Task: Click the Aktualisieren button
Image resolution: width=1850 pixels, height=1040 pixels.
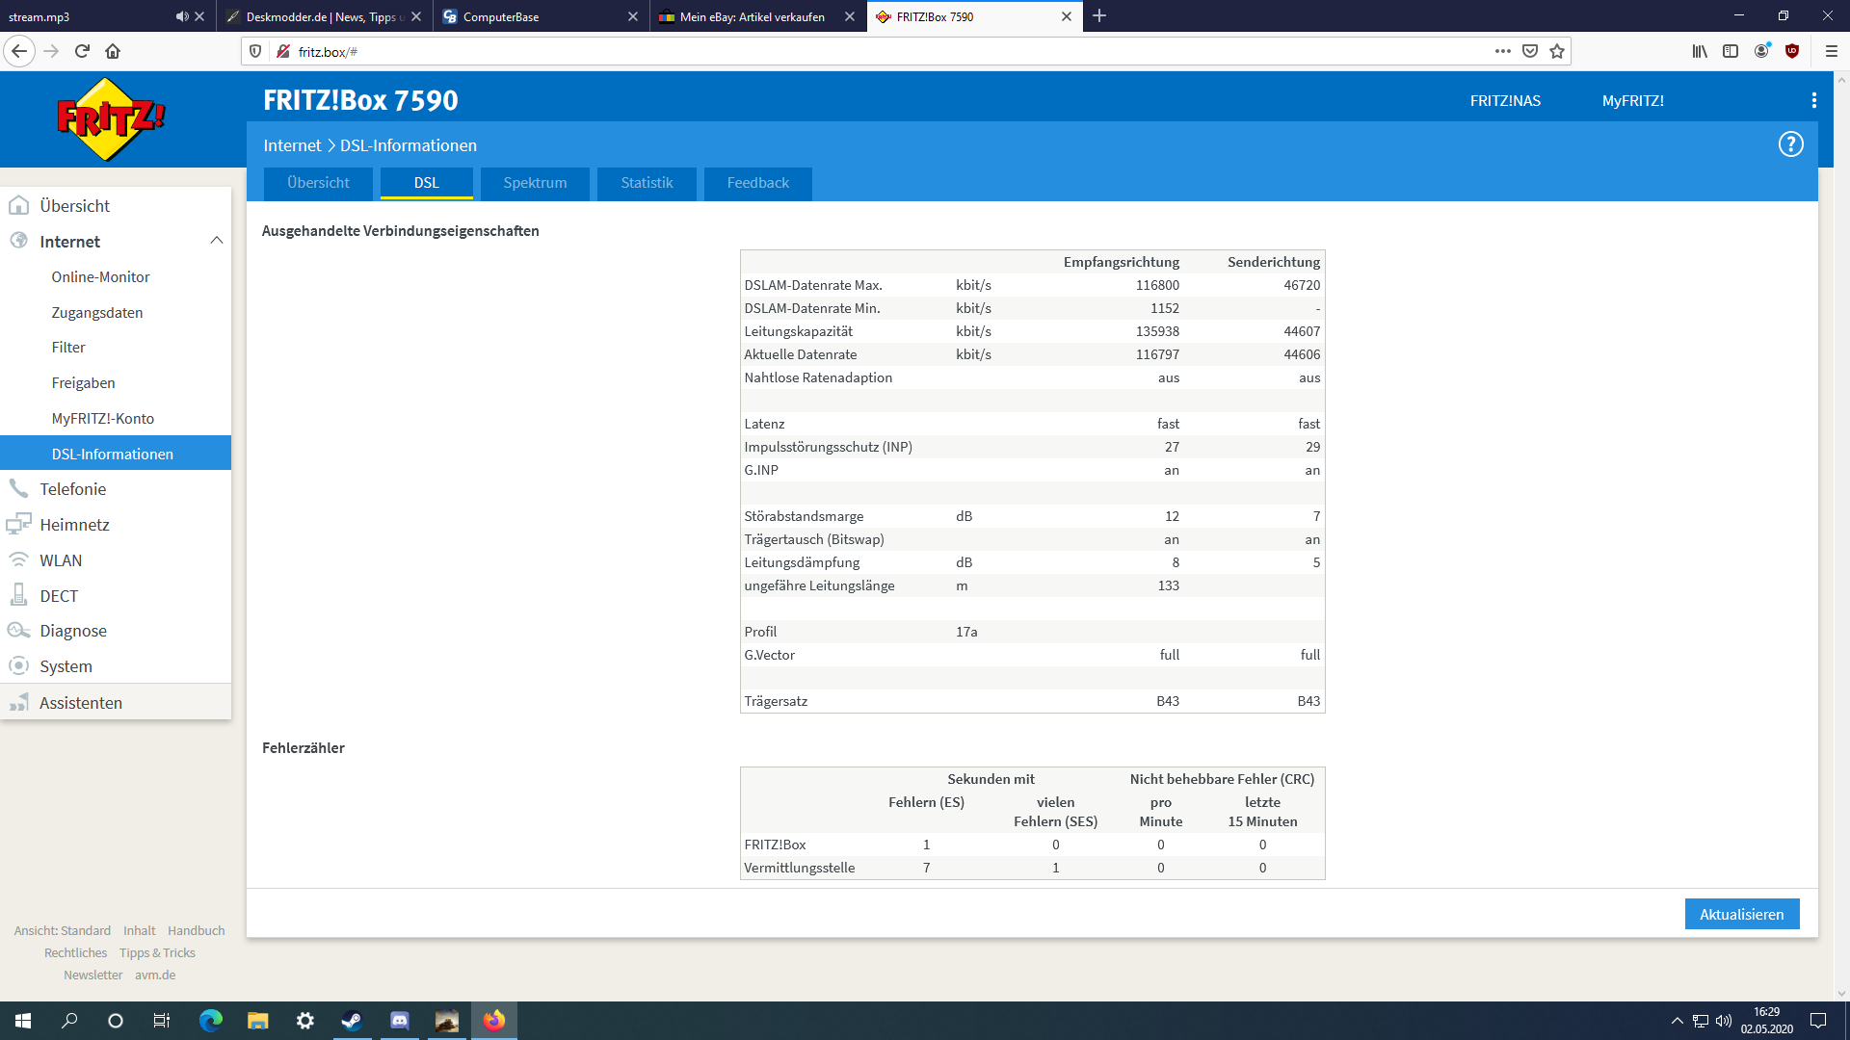Action: 1741,914
